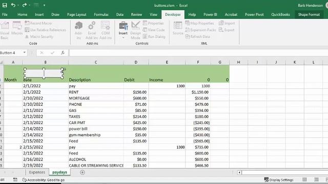Switch to the Insert ribbon tab
This screenshot has height=184, width=328.
[x=39, y=14]
